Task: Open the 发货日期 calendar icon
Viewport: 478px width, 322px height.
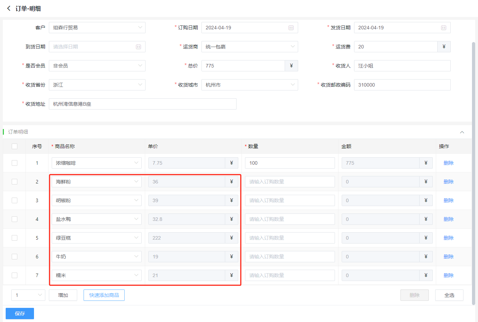Action: coord(444,28)
